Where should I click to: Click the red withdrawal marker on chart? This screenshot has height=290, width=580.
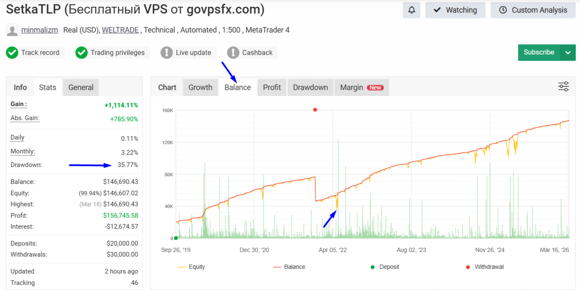click(x=315, y=110)
